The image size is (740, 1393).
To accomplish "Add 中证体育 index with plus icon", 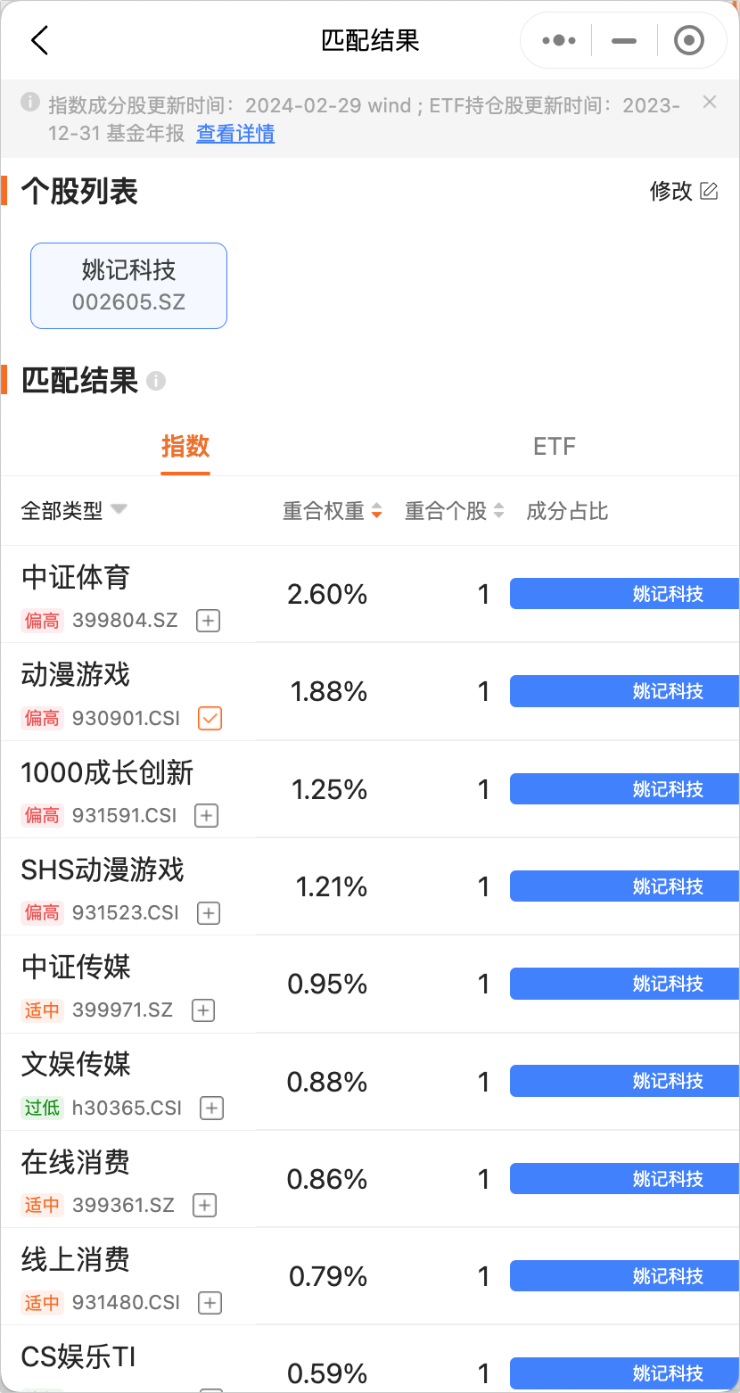I will [208, 621].
